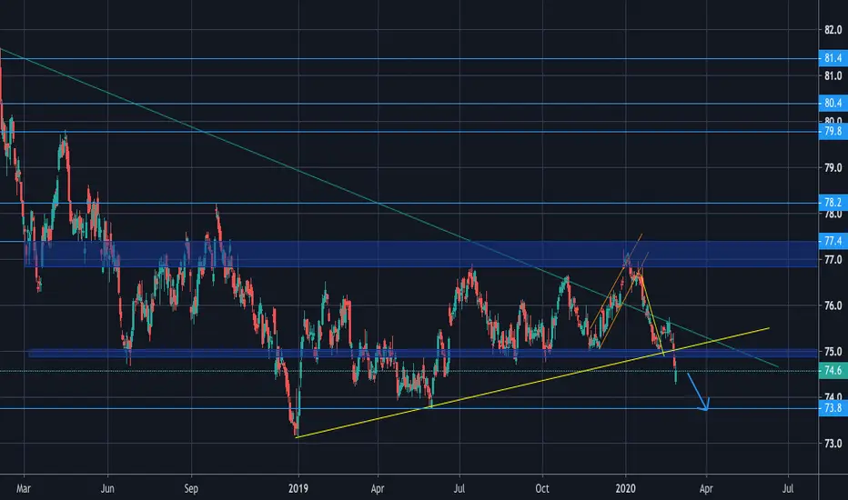848x500 pixels.
Task: Select the blue support zone near 75.0
Action: 423,354
